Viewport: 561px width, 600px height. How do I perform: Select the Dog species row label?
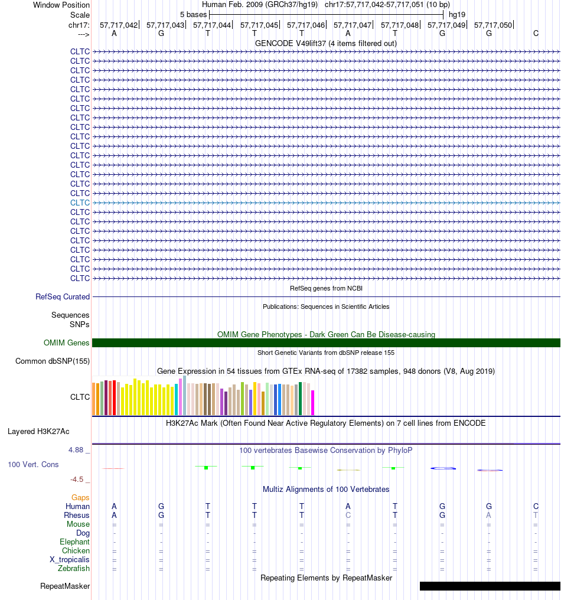(83, 533)
